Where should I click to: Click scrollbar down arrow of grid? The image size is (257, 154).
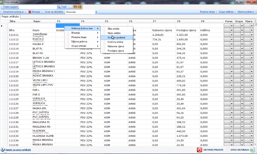click(255, 144)
